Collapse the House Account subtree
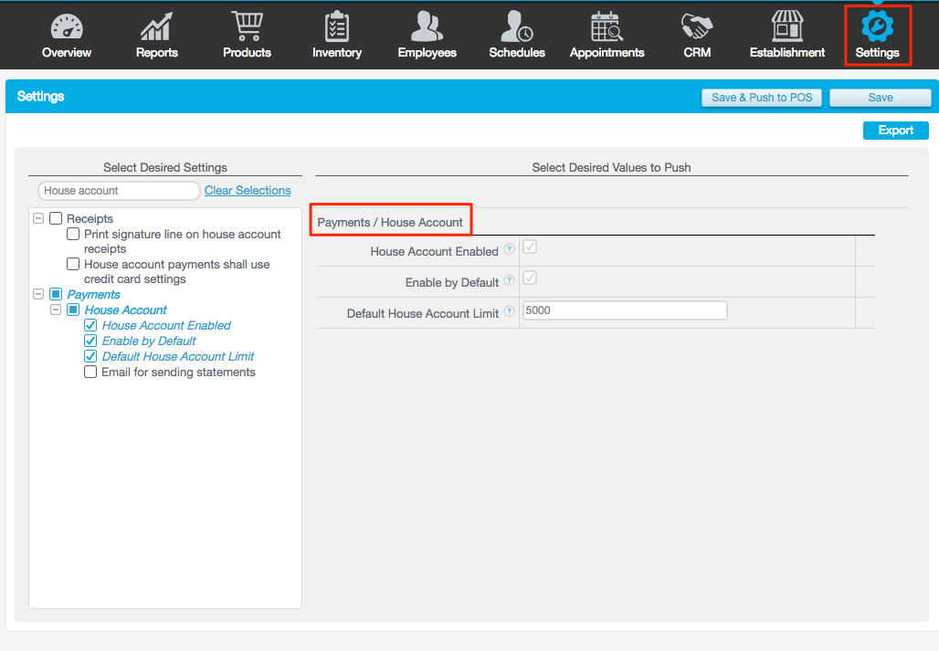This screenshot has width=939, height=651. pyautogui.click(x=56, y=310)
